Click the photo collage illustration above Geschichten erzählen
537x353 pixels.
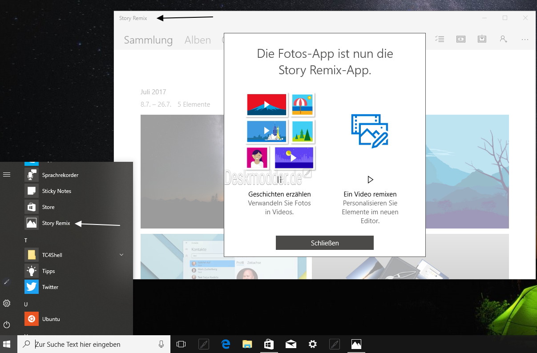(x=280, y=131)
